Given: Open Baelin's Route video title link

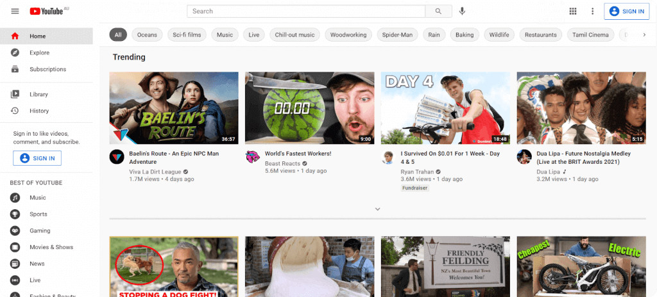Looking at the screenshot, I should (x=174, y=157).
